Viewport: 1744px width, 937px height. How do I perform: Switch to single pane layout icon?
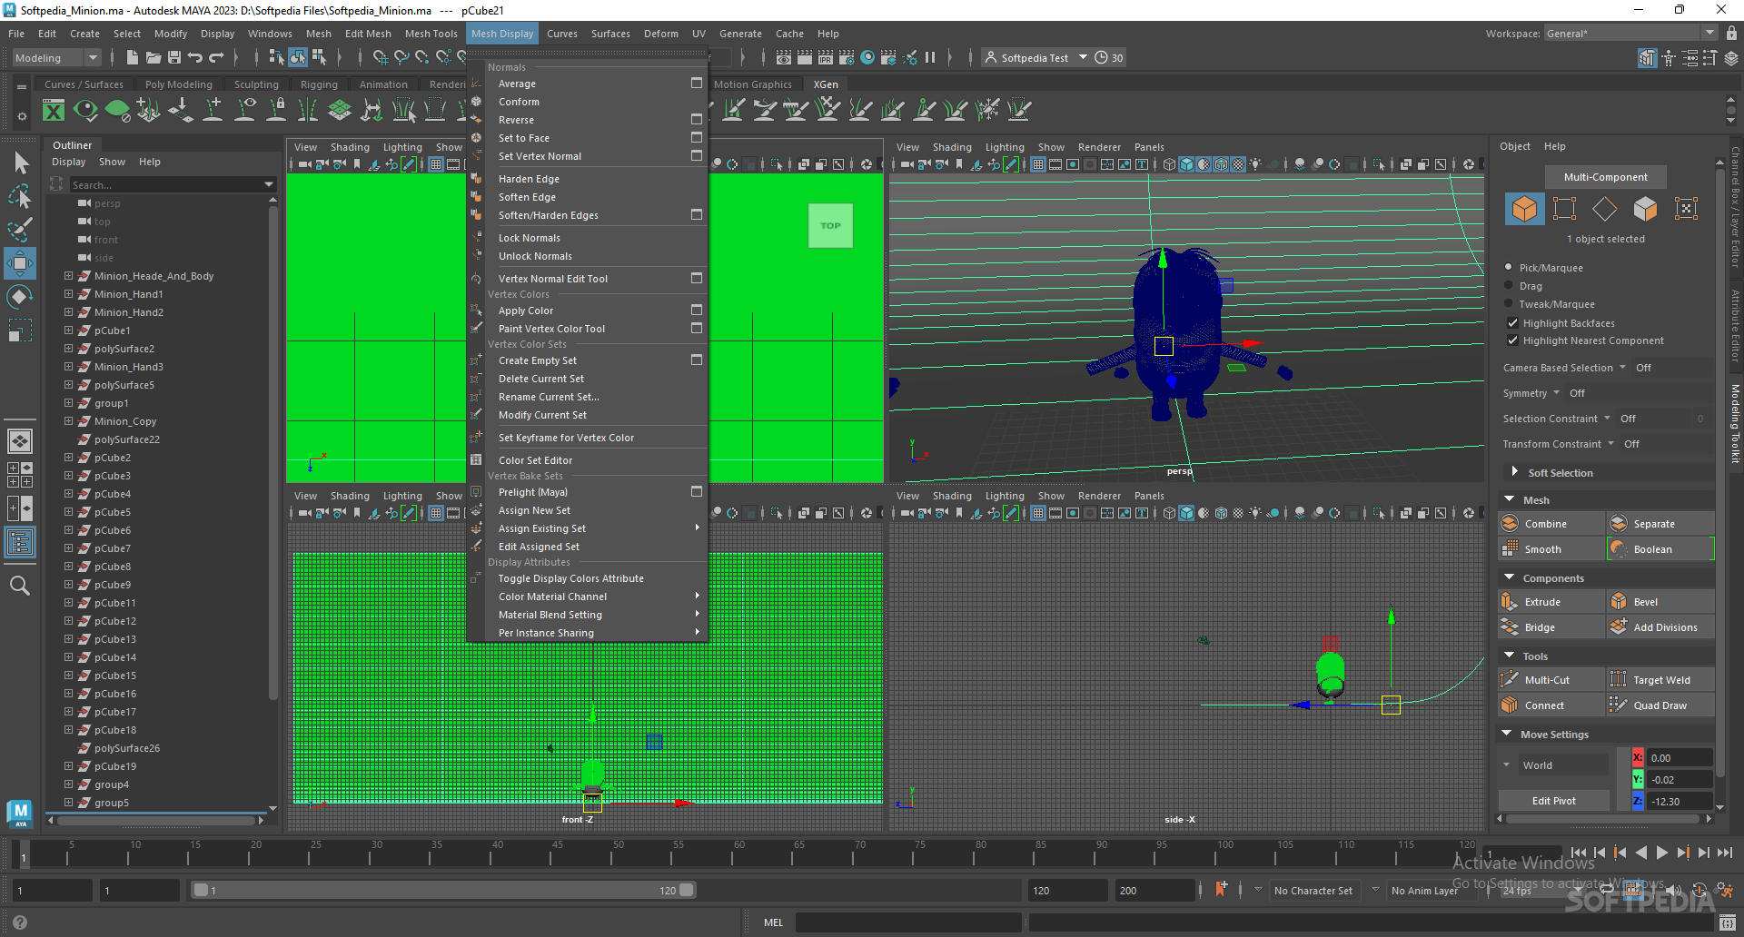[x=20, y=441]
